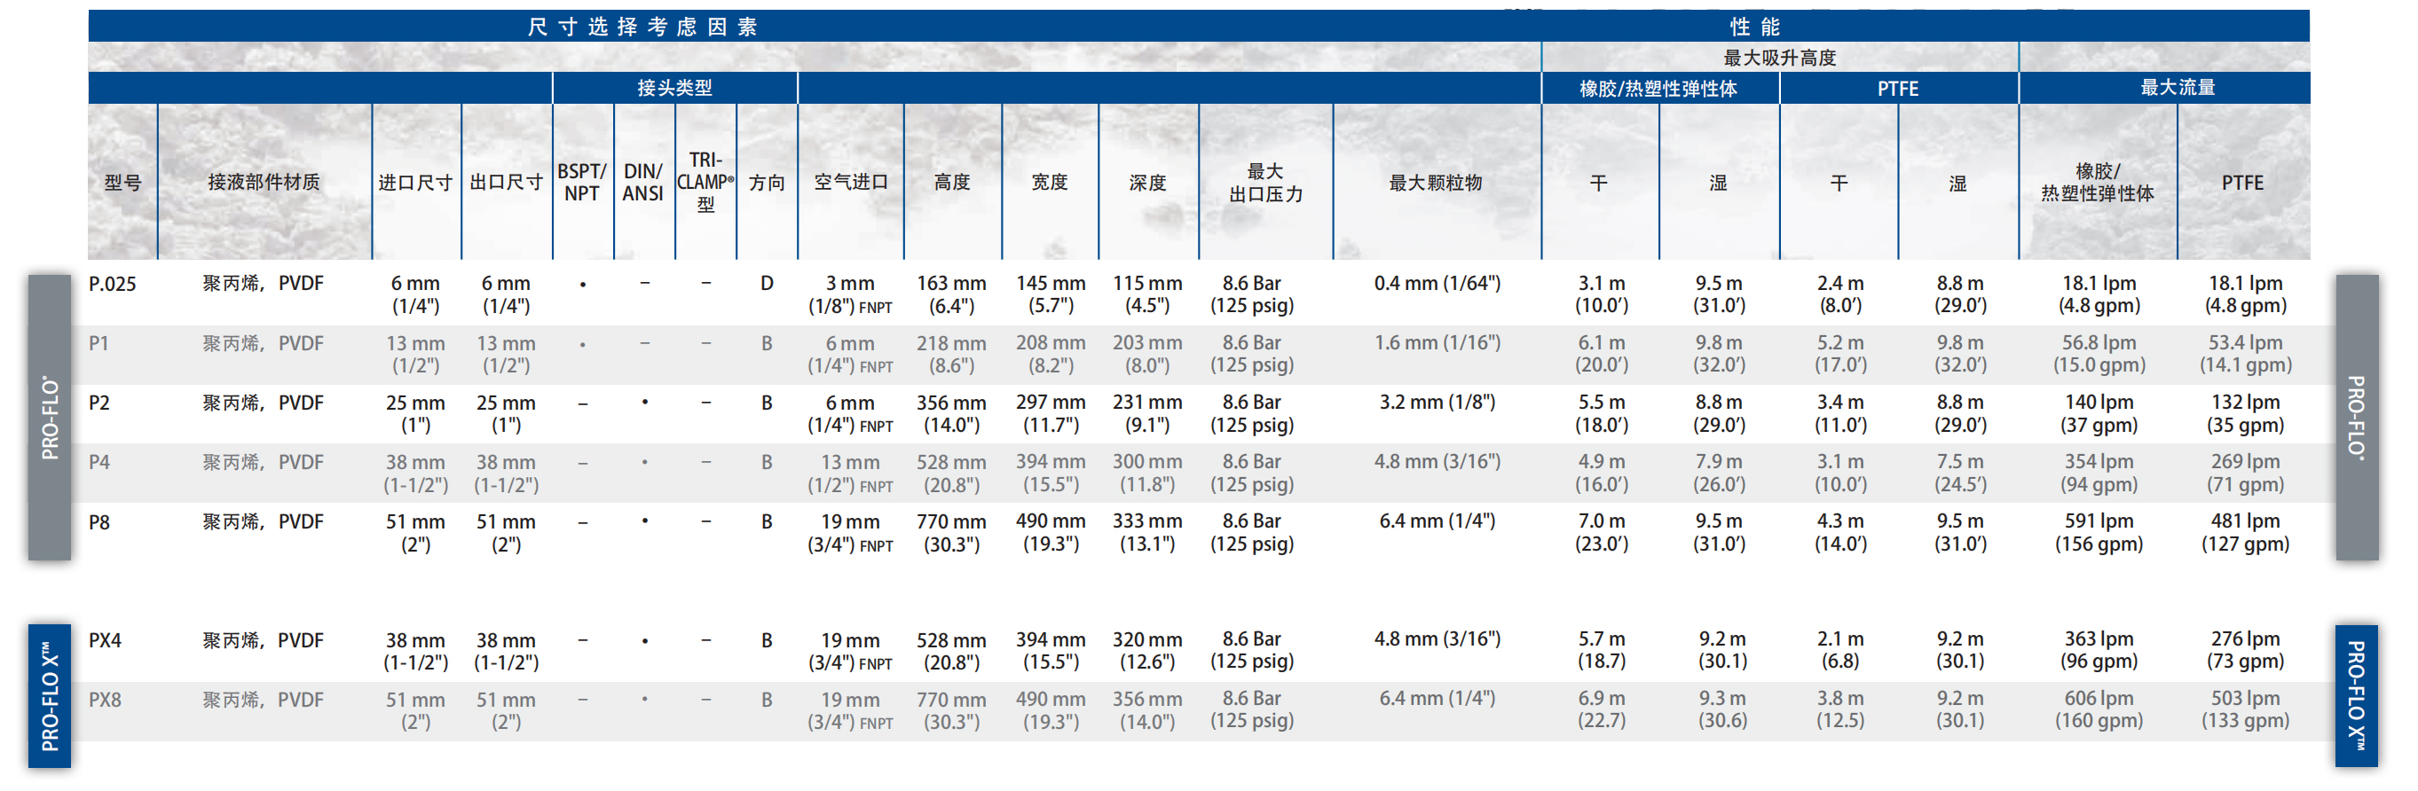The width and height of the screenshot is (2418, 791).
Task: Click the 53.4 lpm (14.1 gpm) cell
Action: click(x=2245, y=354)
